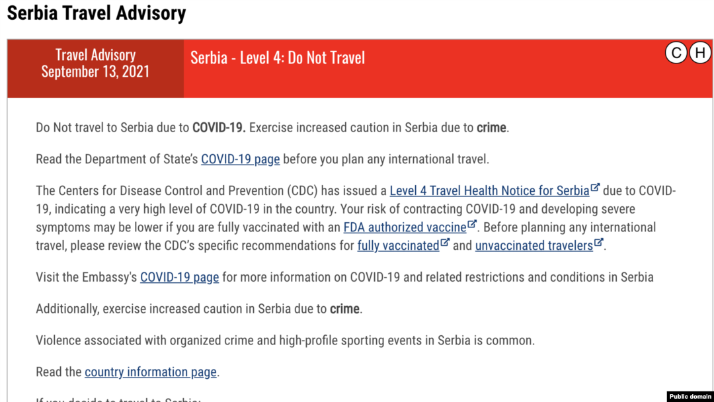This screenshot has width=714, height=402.
Task: Click external-link icon after Travel Health Notice for Serbia
Action: coord(595,187)
